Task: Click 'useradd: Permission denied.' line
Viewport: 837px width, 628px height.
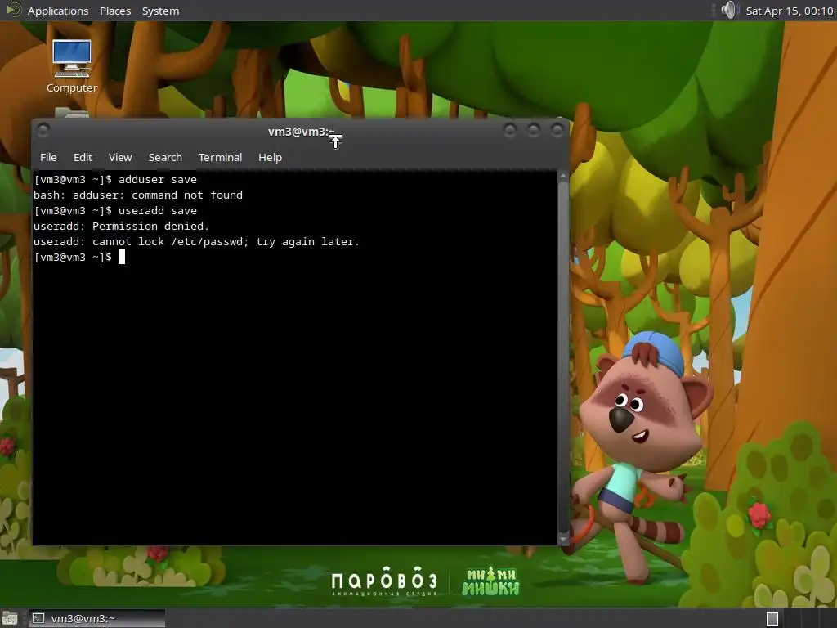Action: coord(121,226)
